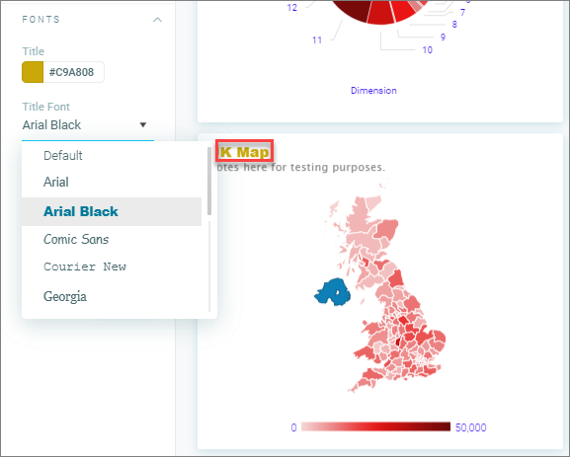
Task: Choose Georgia font option
Action: pyautogui.click(x=112, y=296)
